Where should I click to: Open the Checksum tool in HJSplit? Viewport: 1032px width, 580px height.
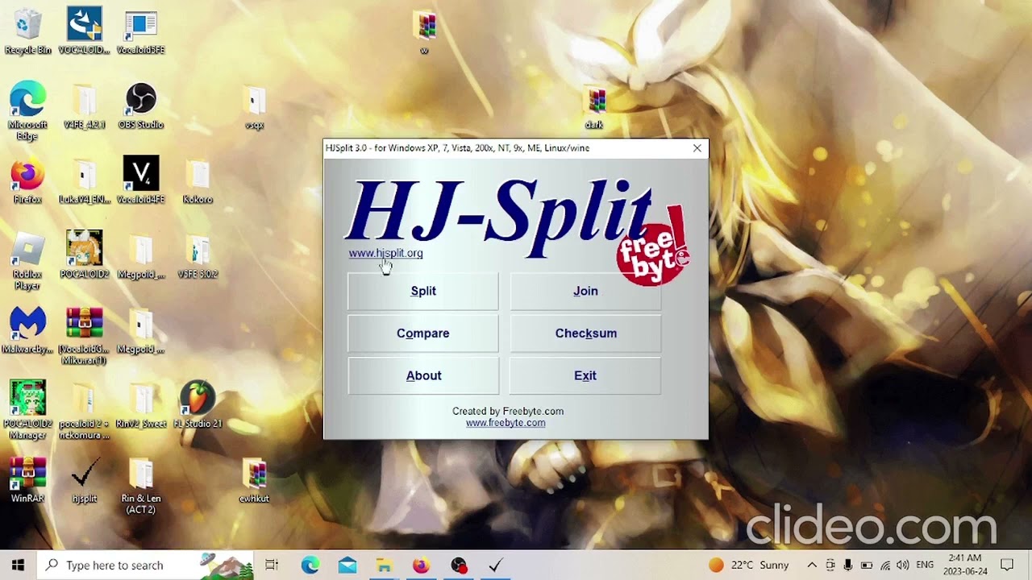pyautogui.click(x=585, y=333)
